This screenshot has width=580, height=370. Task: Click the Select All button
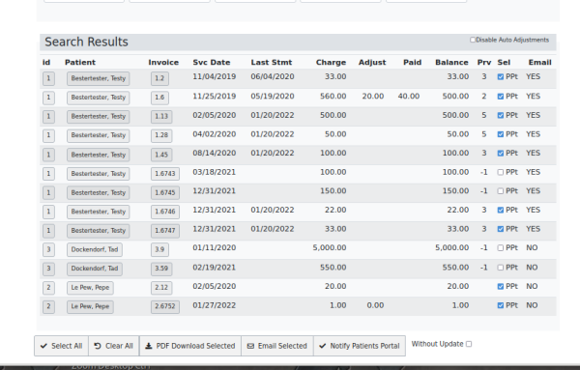62,346
